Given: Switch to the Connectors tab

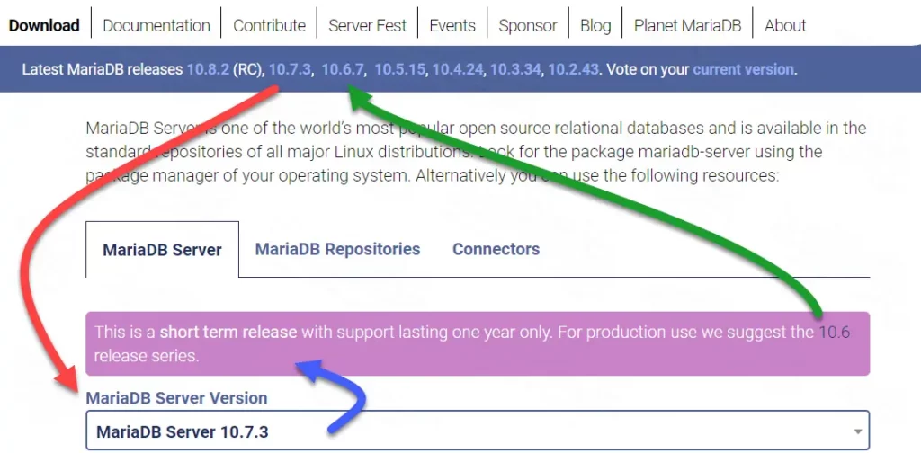Looking at the screenshot, I should 496,249.
